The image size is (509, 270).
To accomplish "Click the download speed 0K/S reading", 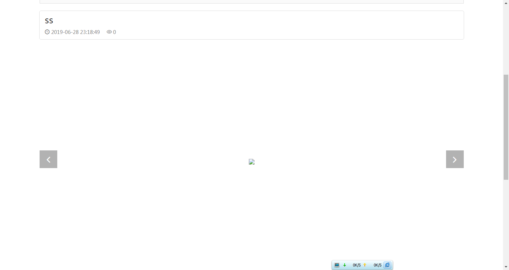I will 357,265.
